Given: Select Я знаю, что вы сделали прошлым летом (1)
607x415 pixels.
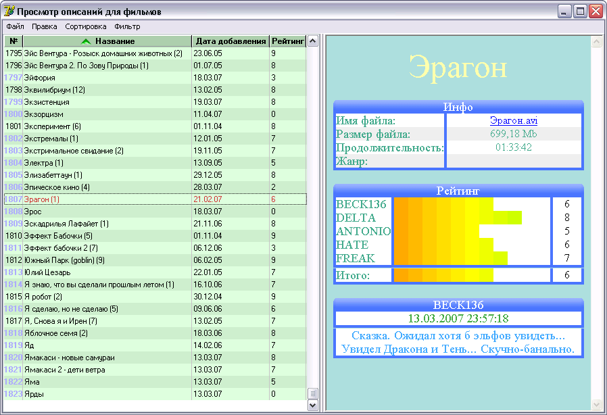Looking at the screenshot, I should click(155, 285).
